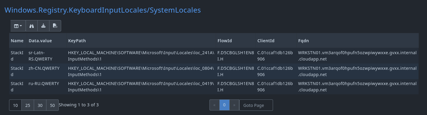Click Fqdn cell in zh-CN row
This screenshot has height=115, width=427.
click(x=357, y=71)
